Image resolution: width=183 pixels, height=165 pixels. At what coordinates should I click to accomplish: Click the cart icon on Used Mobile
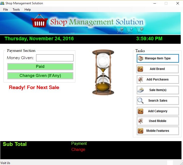pos(140,121)
